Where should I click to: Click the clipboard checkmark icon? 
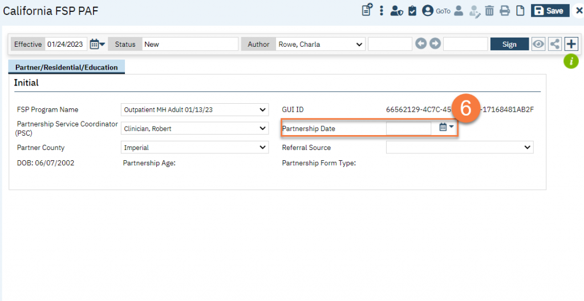point(412,11)
